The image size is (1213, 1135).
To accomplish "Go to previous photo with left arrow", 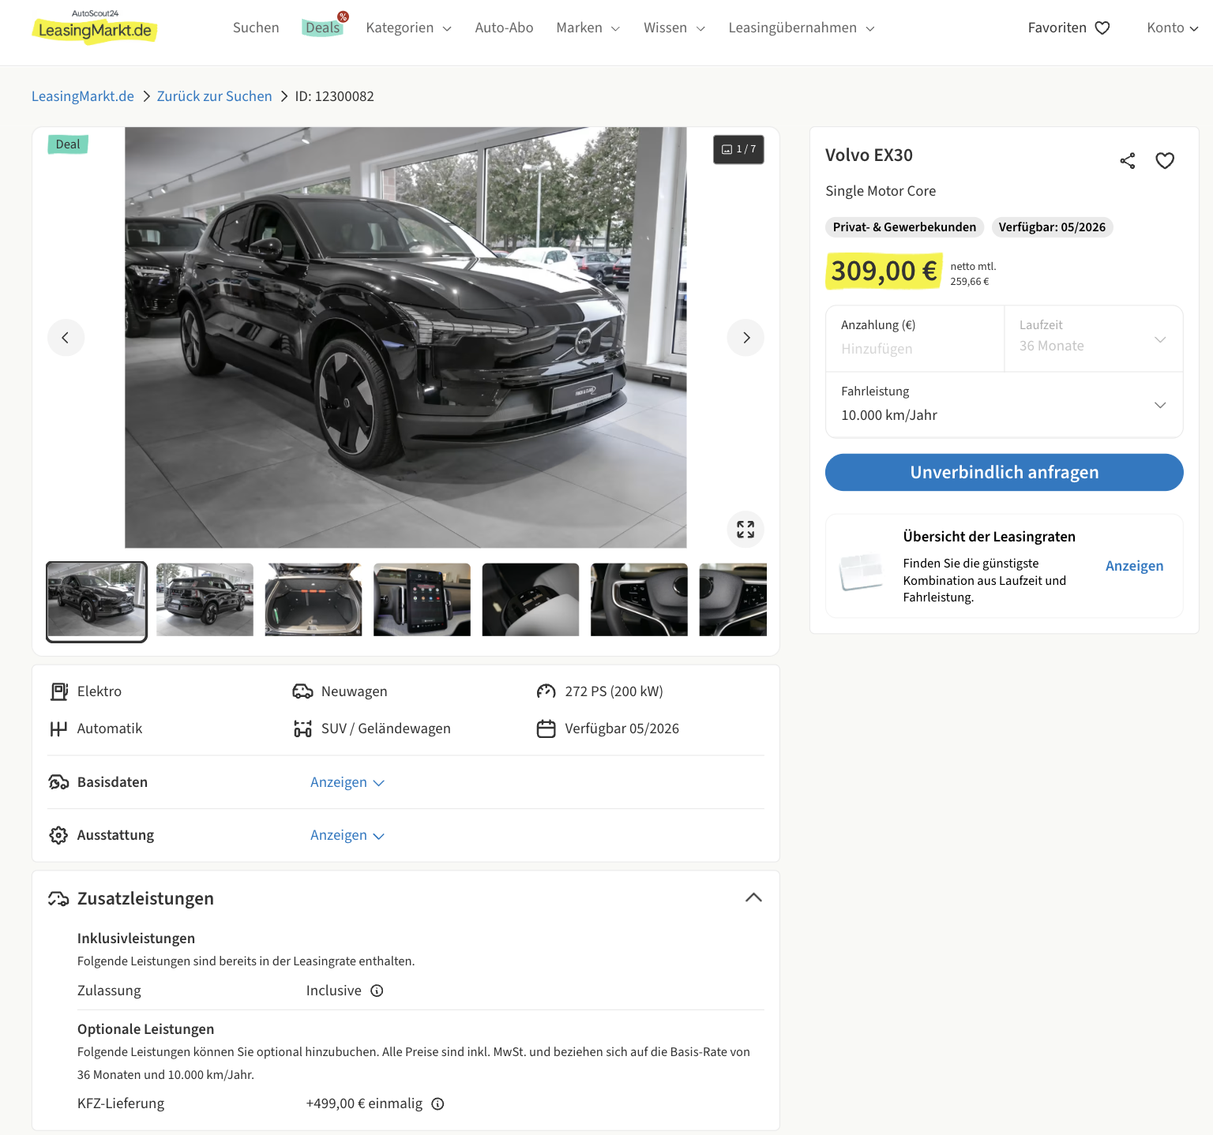I will point(66,338).
